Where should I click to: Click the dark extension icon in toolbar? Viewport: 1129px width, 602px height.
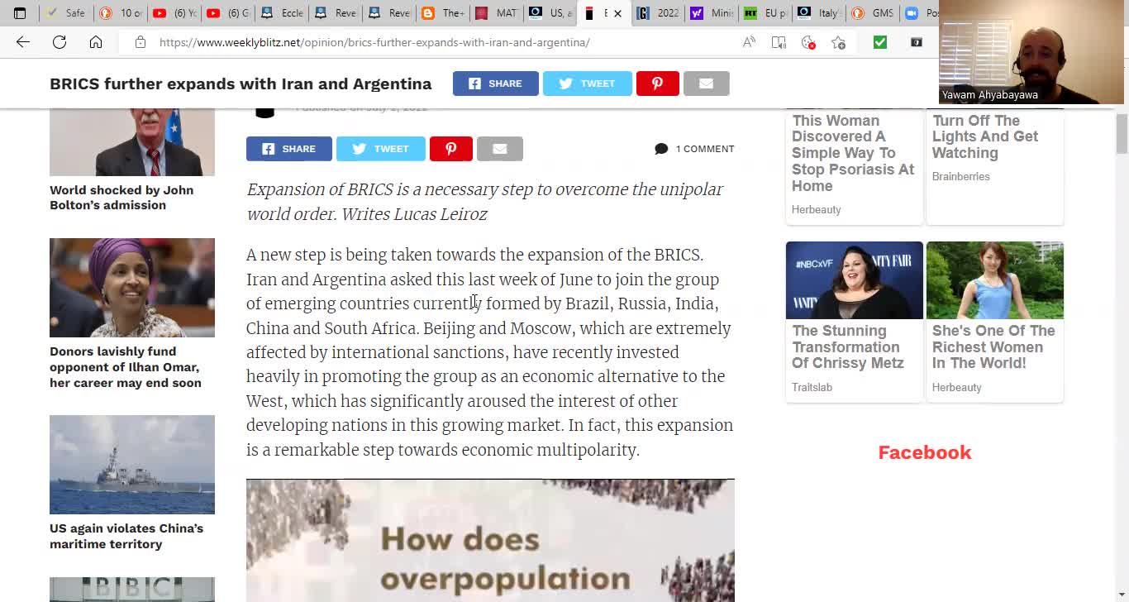point(917,42)
